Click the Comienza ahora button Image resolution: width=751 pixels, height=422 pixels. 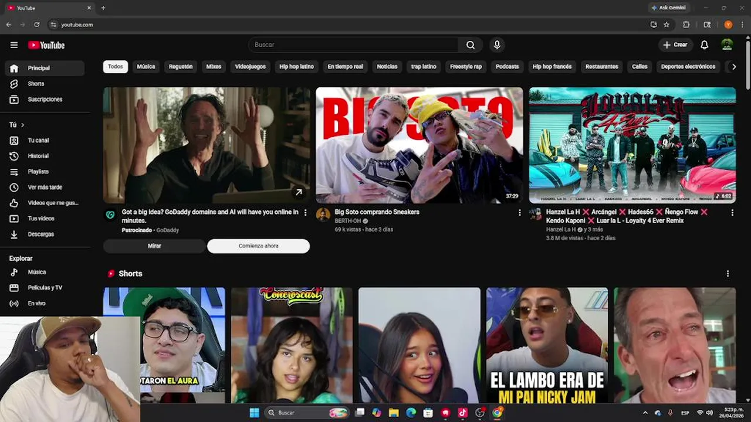[x=258, y=246]
